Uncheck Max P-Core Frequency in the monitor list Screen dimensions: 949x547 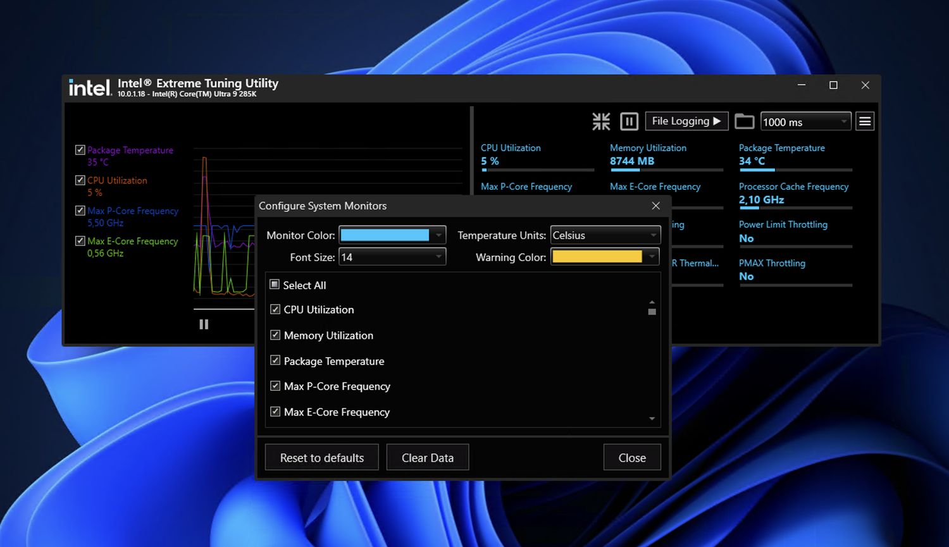(x=275, y=386)
